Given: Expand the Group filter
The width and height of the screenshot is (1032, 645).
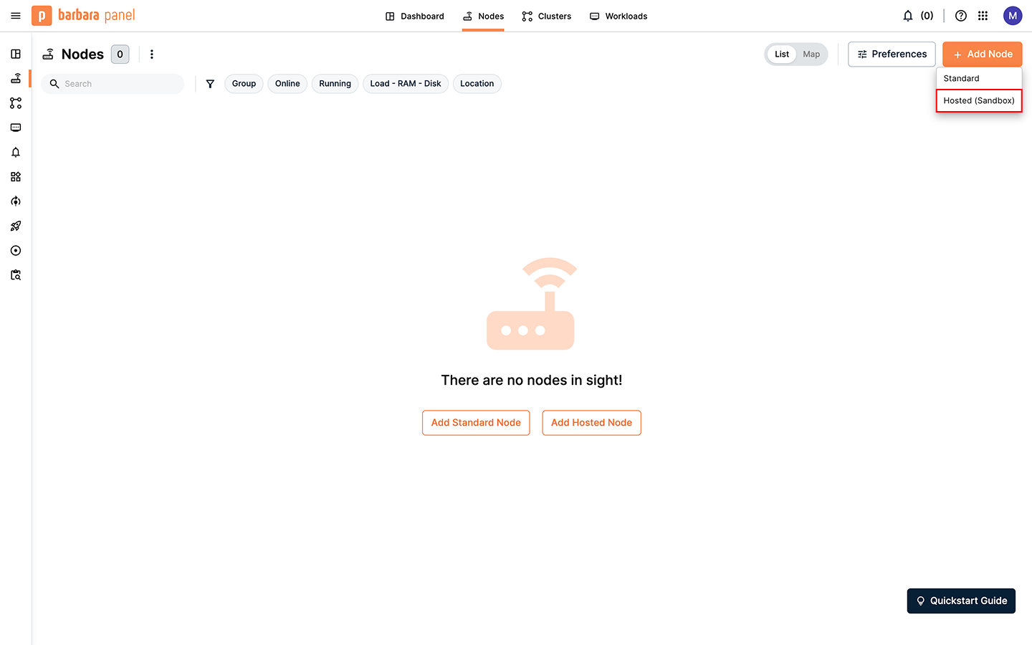Looking at the screenshot, I should coord(244,84).
